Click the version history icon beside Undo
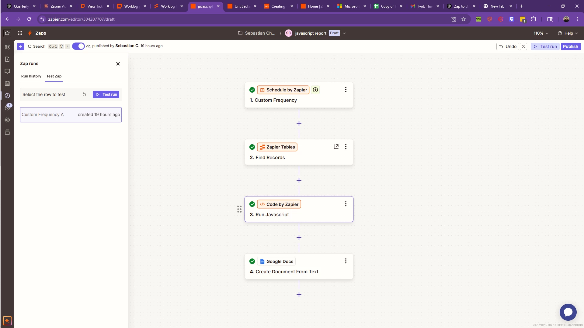The width and height of the screenshot is (584, 328). [523, 46]
